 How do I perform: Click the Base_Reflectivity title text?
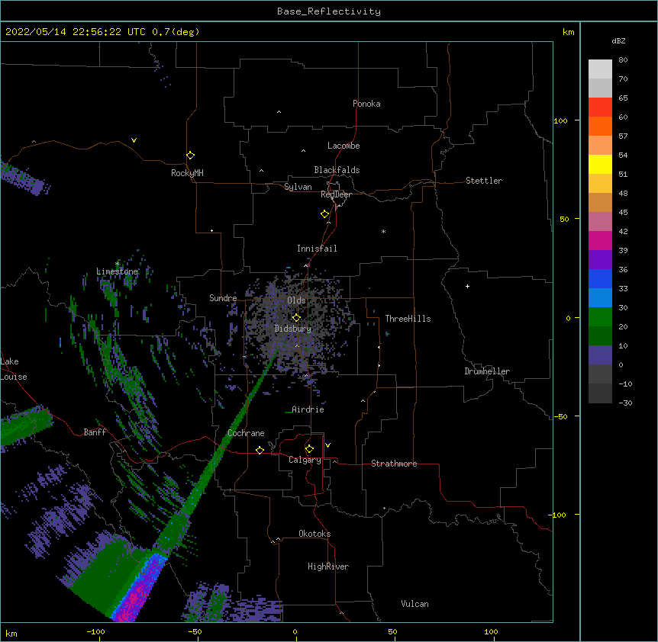(x=329, y=11)
